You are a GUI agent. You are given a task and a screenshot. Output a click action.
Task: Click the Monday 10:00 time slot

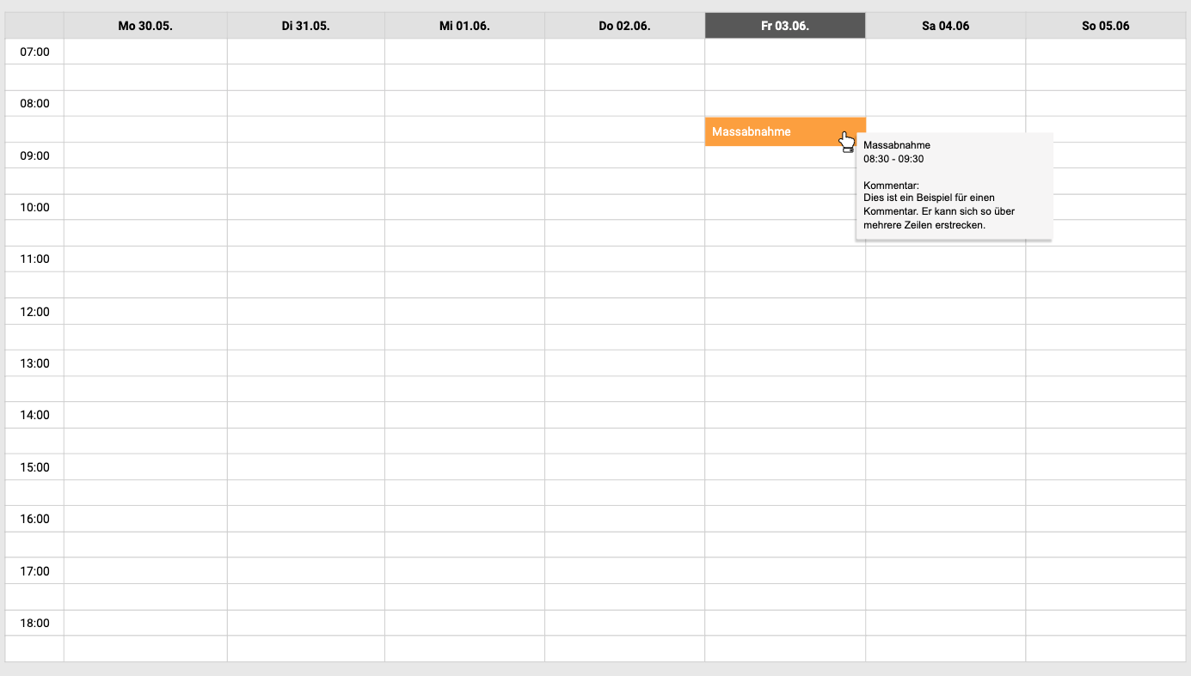tap(145, 207)
